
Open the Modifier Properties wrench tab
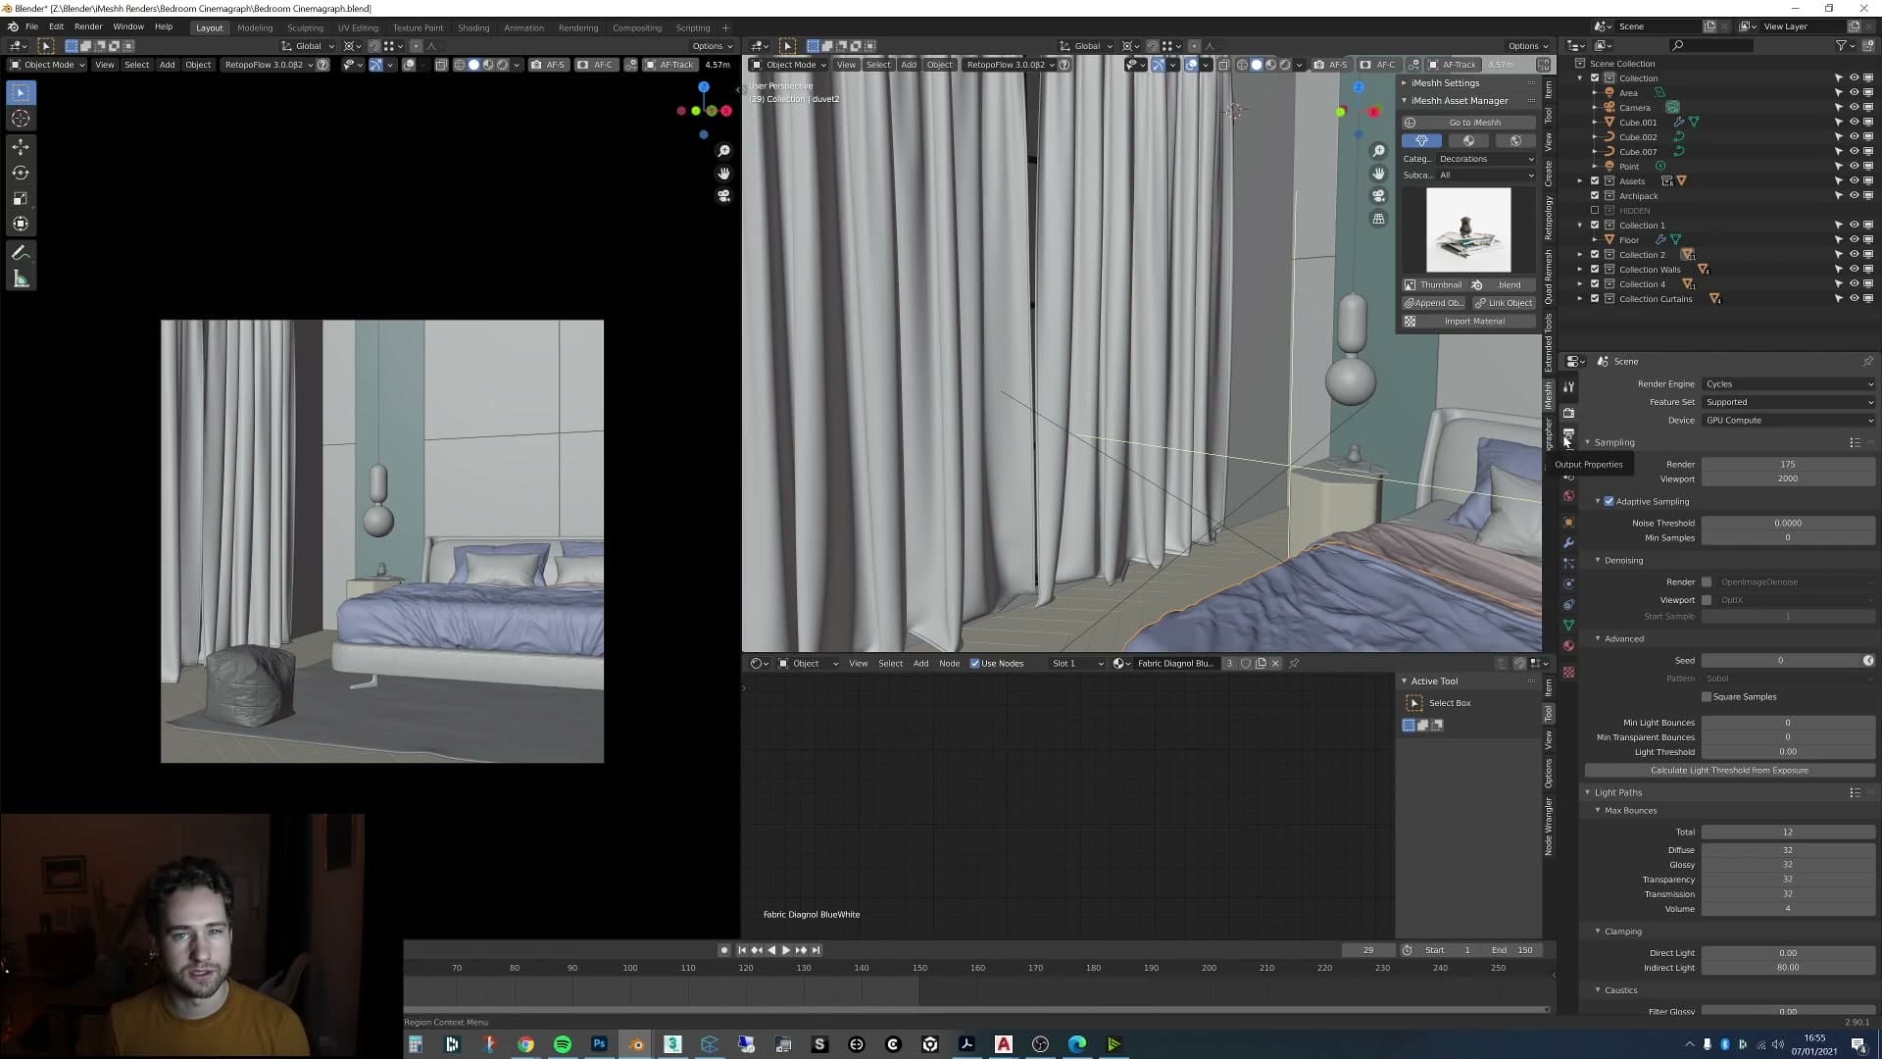pyautogui.click(x=1568, y=543)
